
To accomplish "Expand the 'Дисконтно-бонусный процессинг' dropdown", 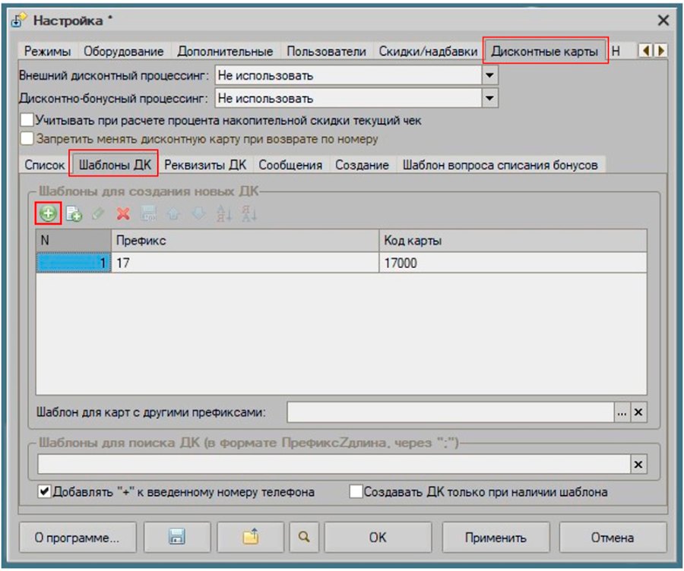I will coord(490,98).
